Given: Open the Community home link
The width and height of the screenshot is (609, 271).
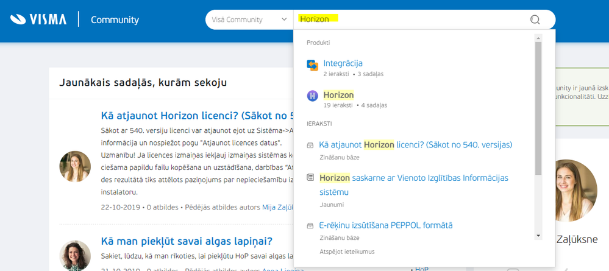Looking at the screenshot, I should [x=115, y=20].
